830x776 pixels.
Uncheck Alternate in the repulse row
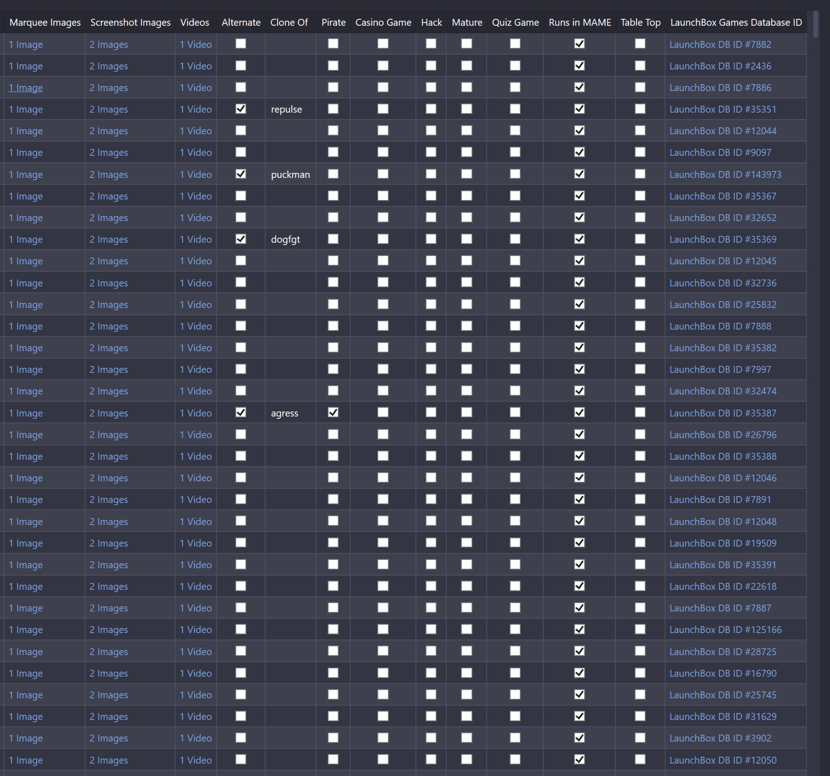[x=241, y=109]
